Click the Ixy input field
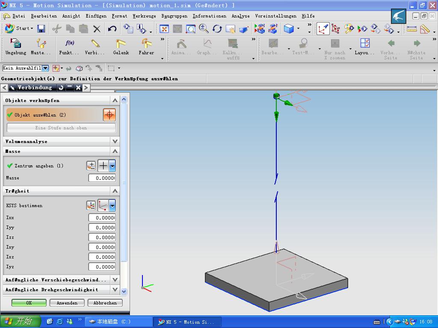The image size is (438, 328). [x=102, y=247]
